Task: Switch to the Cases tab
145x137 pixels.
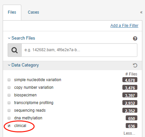Action: click(x=33, y=12)
